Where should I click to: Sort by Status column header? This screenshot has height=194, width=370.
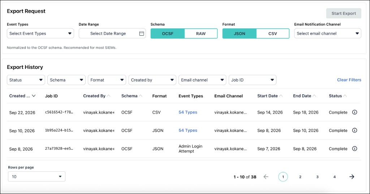(338, 96)
